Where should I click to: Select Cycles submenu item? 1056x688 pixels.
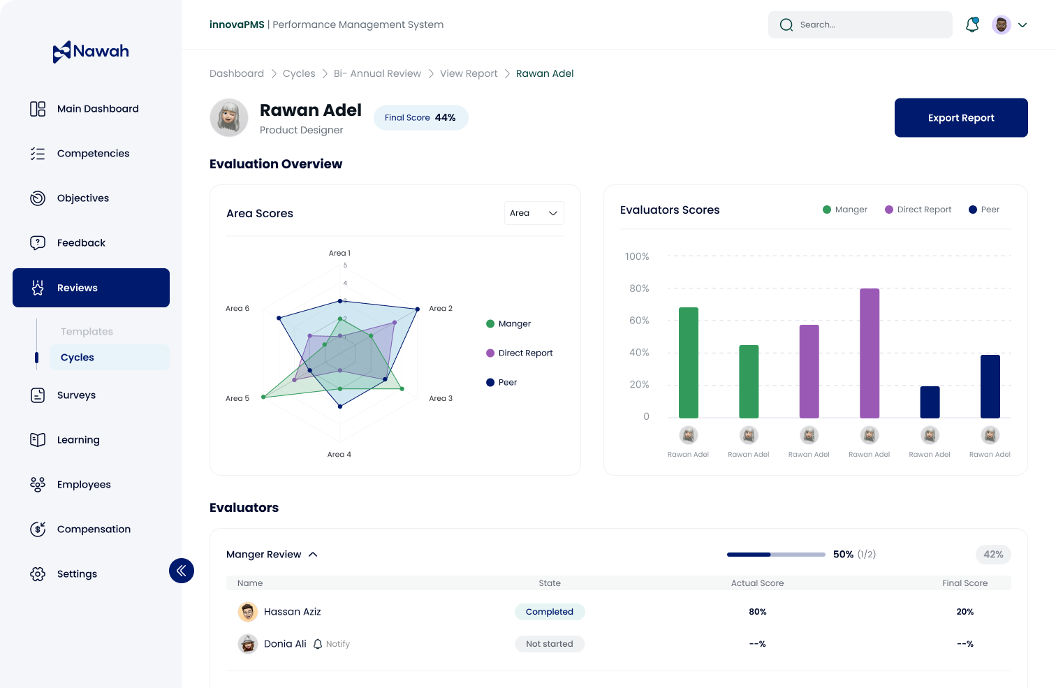point(78,358)
